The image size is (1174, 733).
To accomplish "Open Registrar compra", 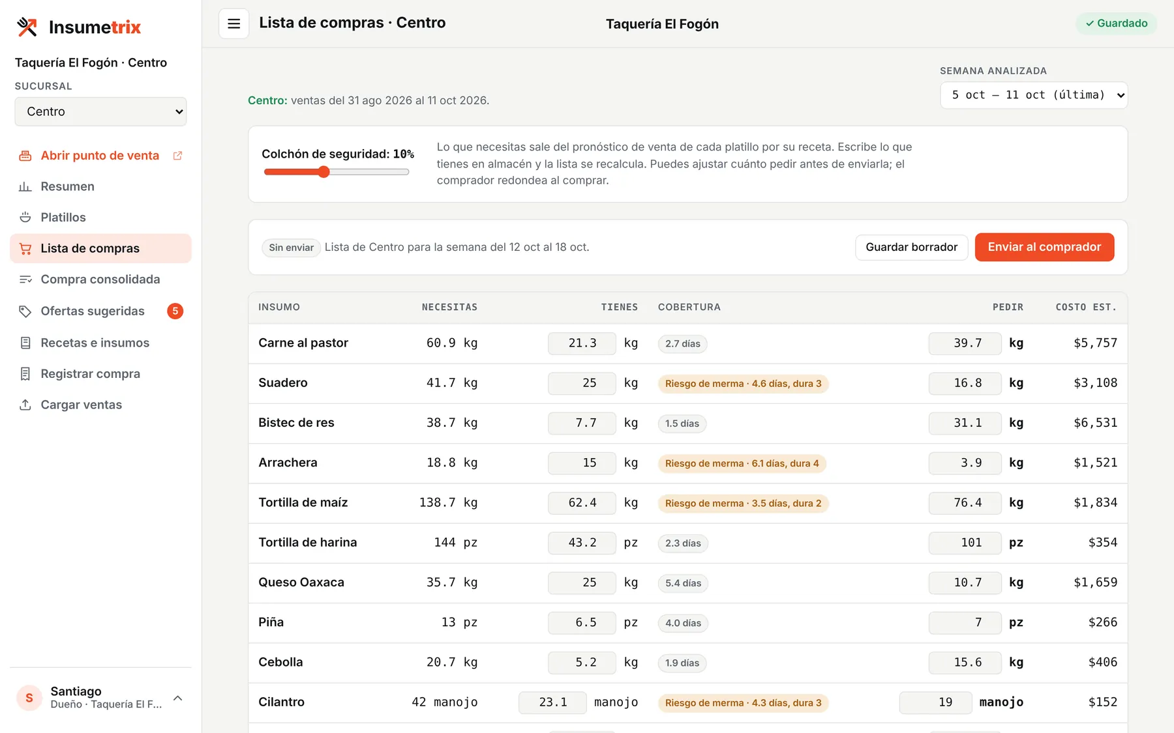I will tap(100, 374).
